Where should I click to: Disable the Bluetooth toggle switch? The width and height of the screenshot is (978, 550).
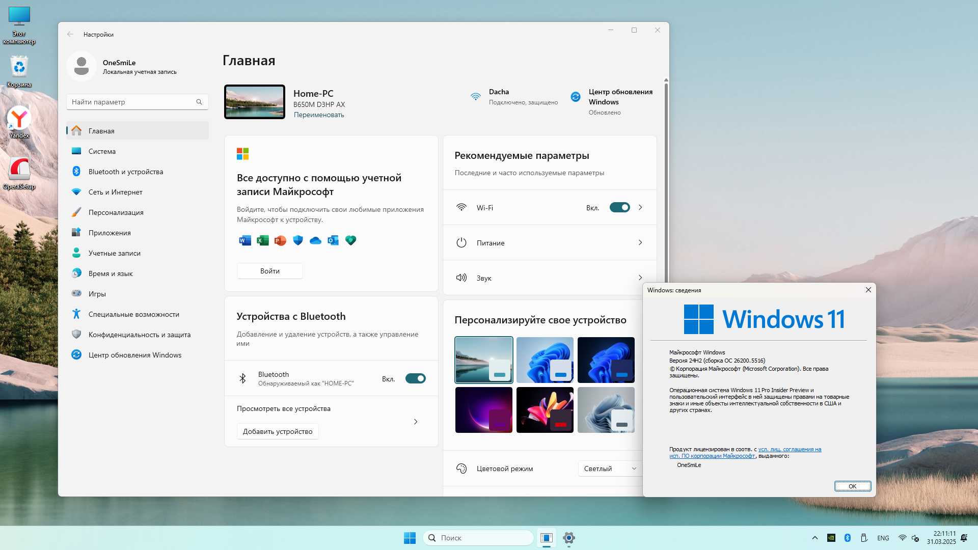[415, 378]
